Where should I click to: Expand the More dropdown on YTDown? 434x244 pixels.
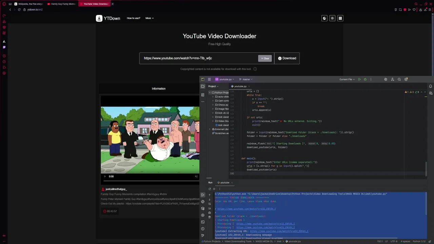click(150, 18)
